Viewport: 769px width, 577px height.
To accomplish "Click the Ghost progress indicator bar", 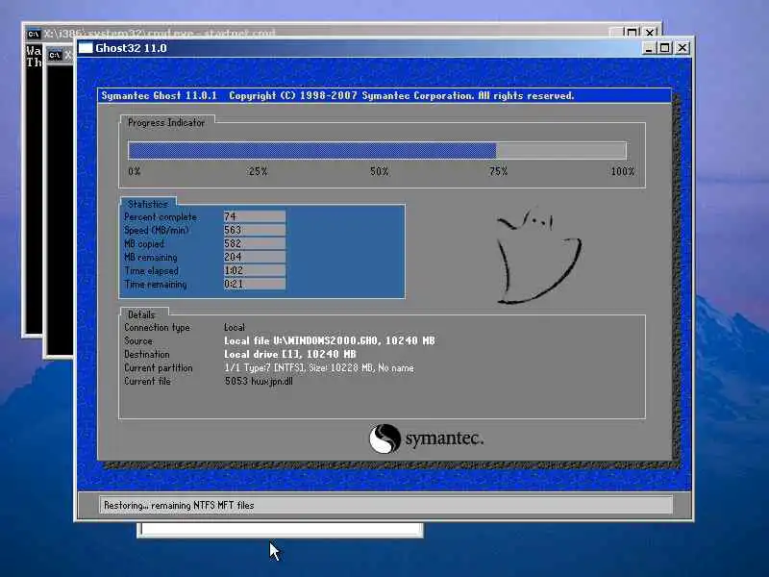I will pyautogui.click(x=377, y=150).
